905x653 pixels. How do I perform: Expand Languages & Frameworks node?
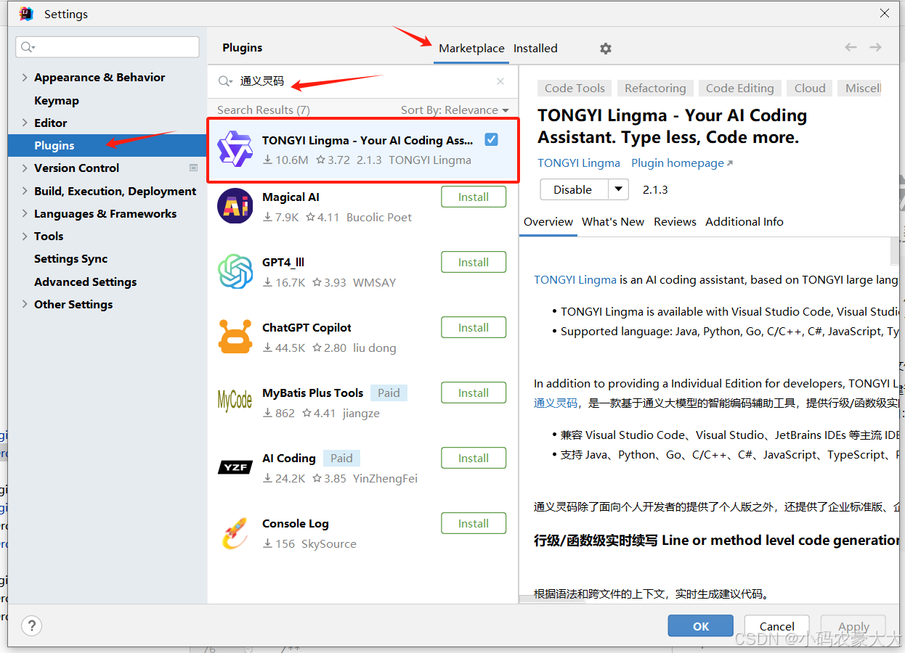coord(25,213)
